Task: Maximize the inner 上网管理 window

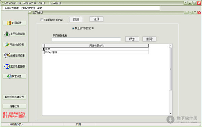Action: click(x=195, y=12)
